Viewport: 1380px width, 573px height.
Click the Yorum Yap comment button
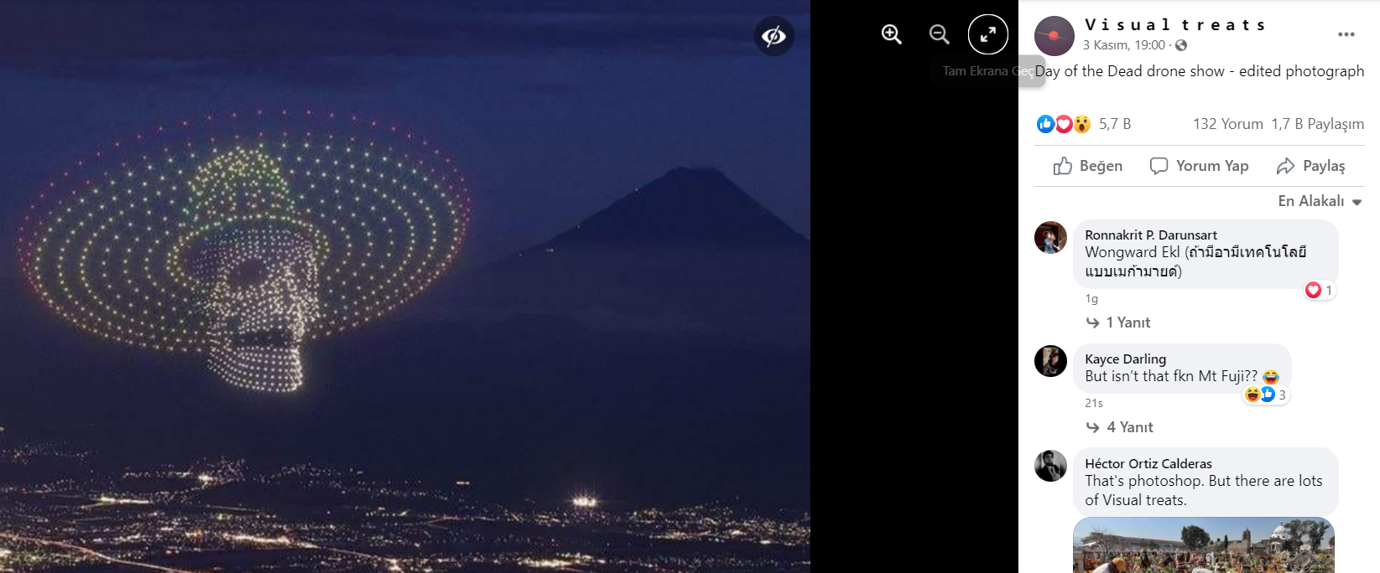(1199, 166)
